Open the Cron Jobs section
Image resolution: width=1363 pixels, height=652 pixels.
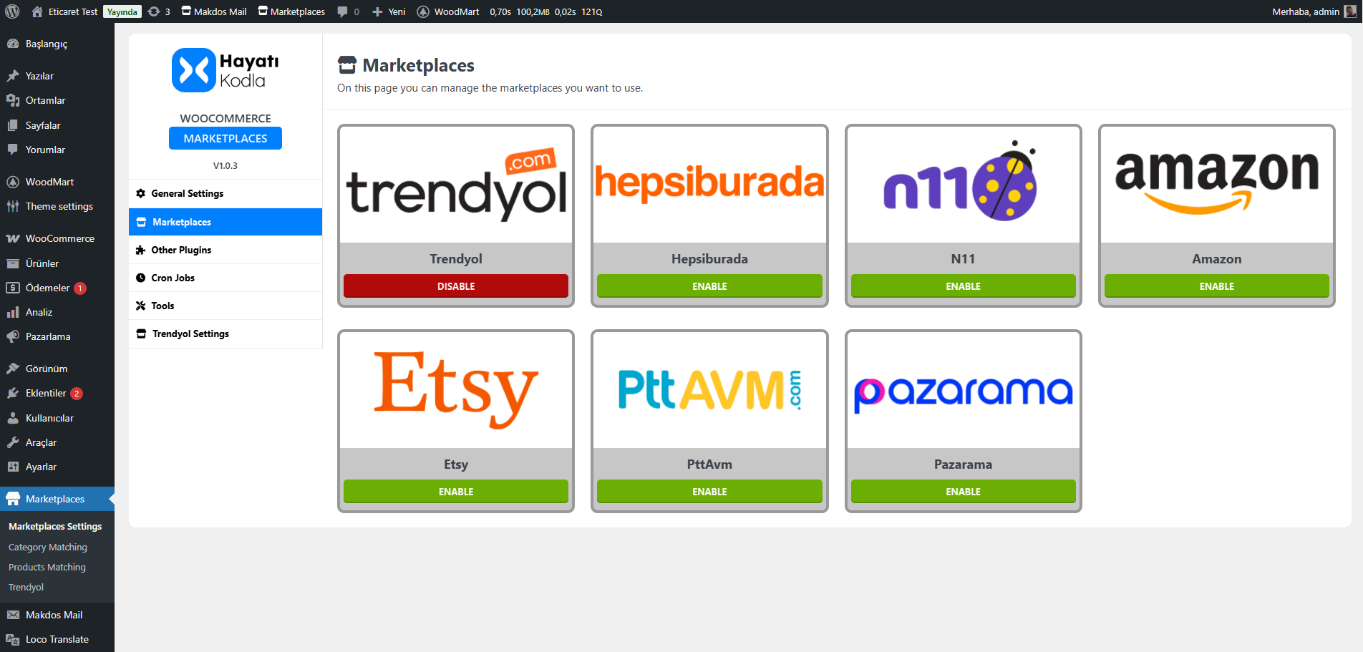point(225,278)
